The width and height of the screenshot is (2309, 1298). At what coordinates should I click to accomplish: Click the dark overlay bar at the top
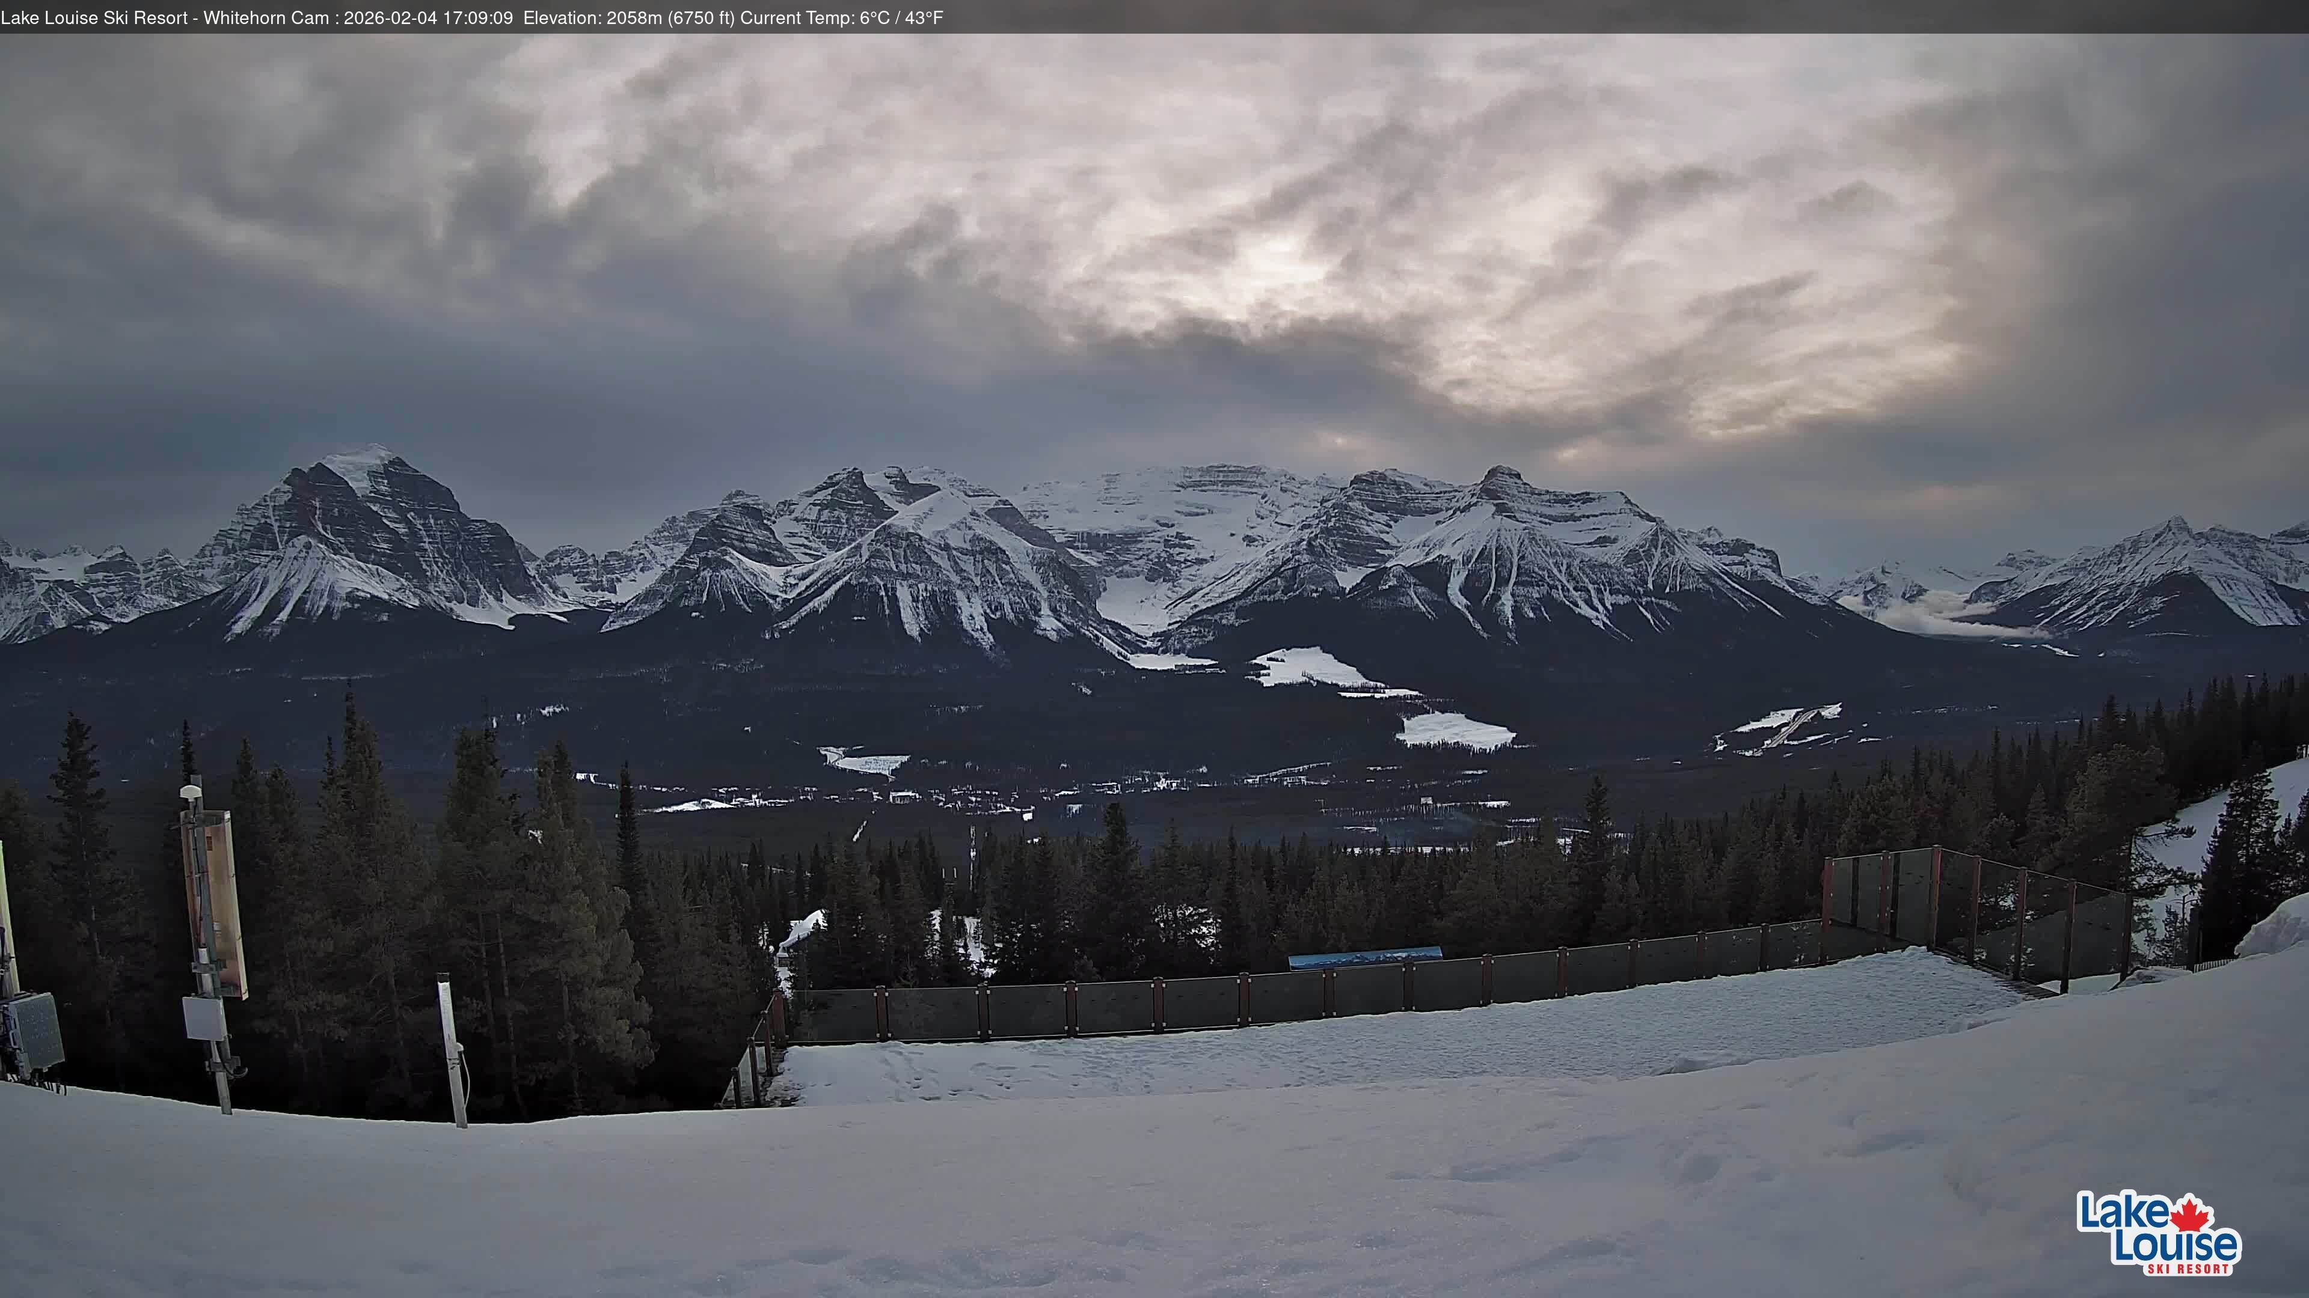(1613, 17)
